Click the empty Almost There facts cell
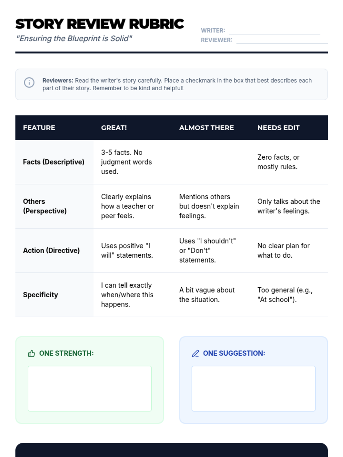Viewport: 343px width, 457px height. (210, 162)
